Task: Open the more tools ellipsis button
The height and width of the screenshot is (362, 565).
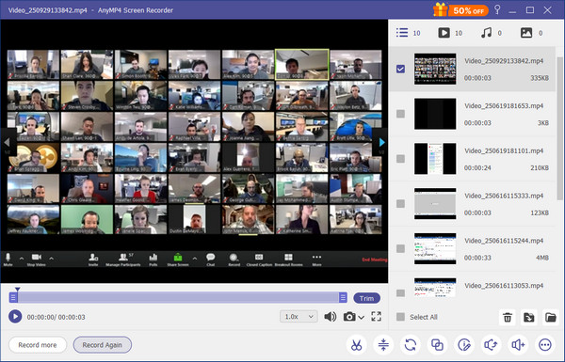Action: (545, 345)
